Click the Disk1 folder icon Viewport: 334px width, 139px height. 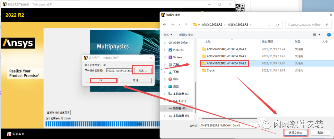click(204, 49)
